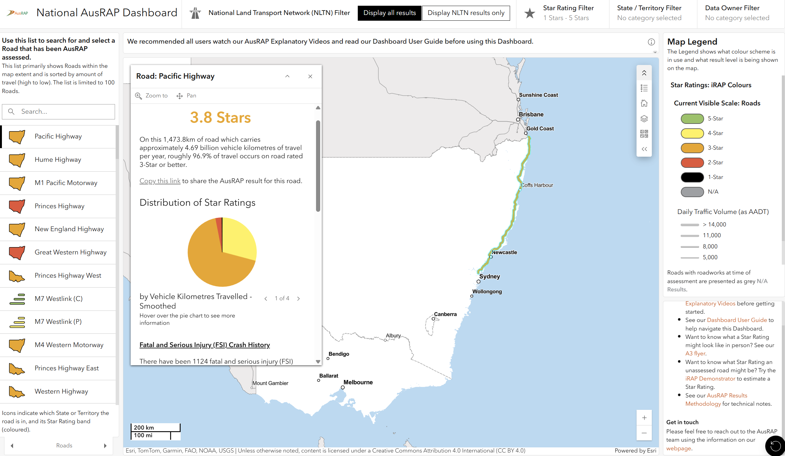Click the 1-Star black legend swatch
785x456 pixels.
pos(692,177)
